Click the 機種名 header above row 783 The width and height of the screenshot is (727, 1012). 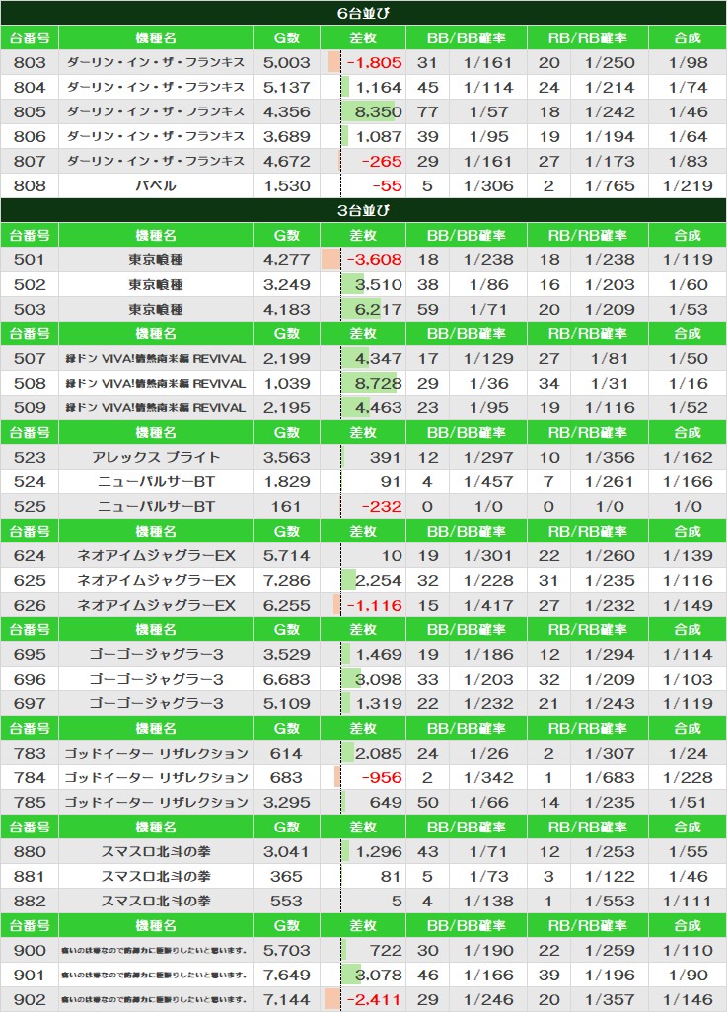pyautogui.click(x=156, y=729)
